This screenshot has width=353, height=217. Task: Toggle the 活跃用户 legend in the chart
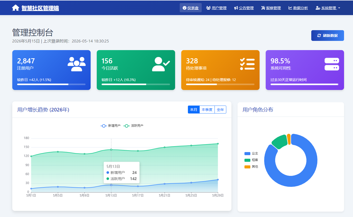coord(133,125)
